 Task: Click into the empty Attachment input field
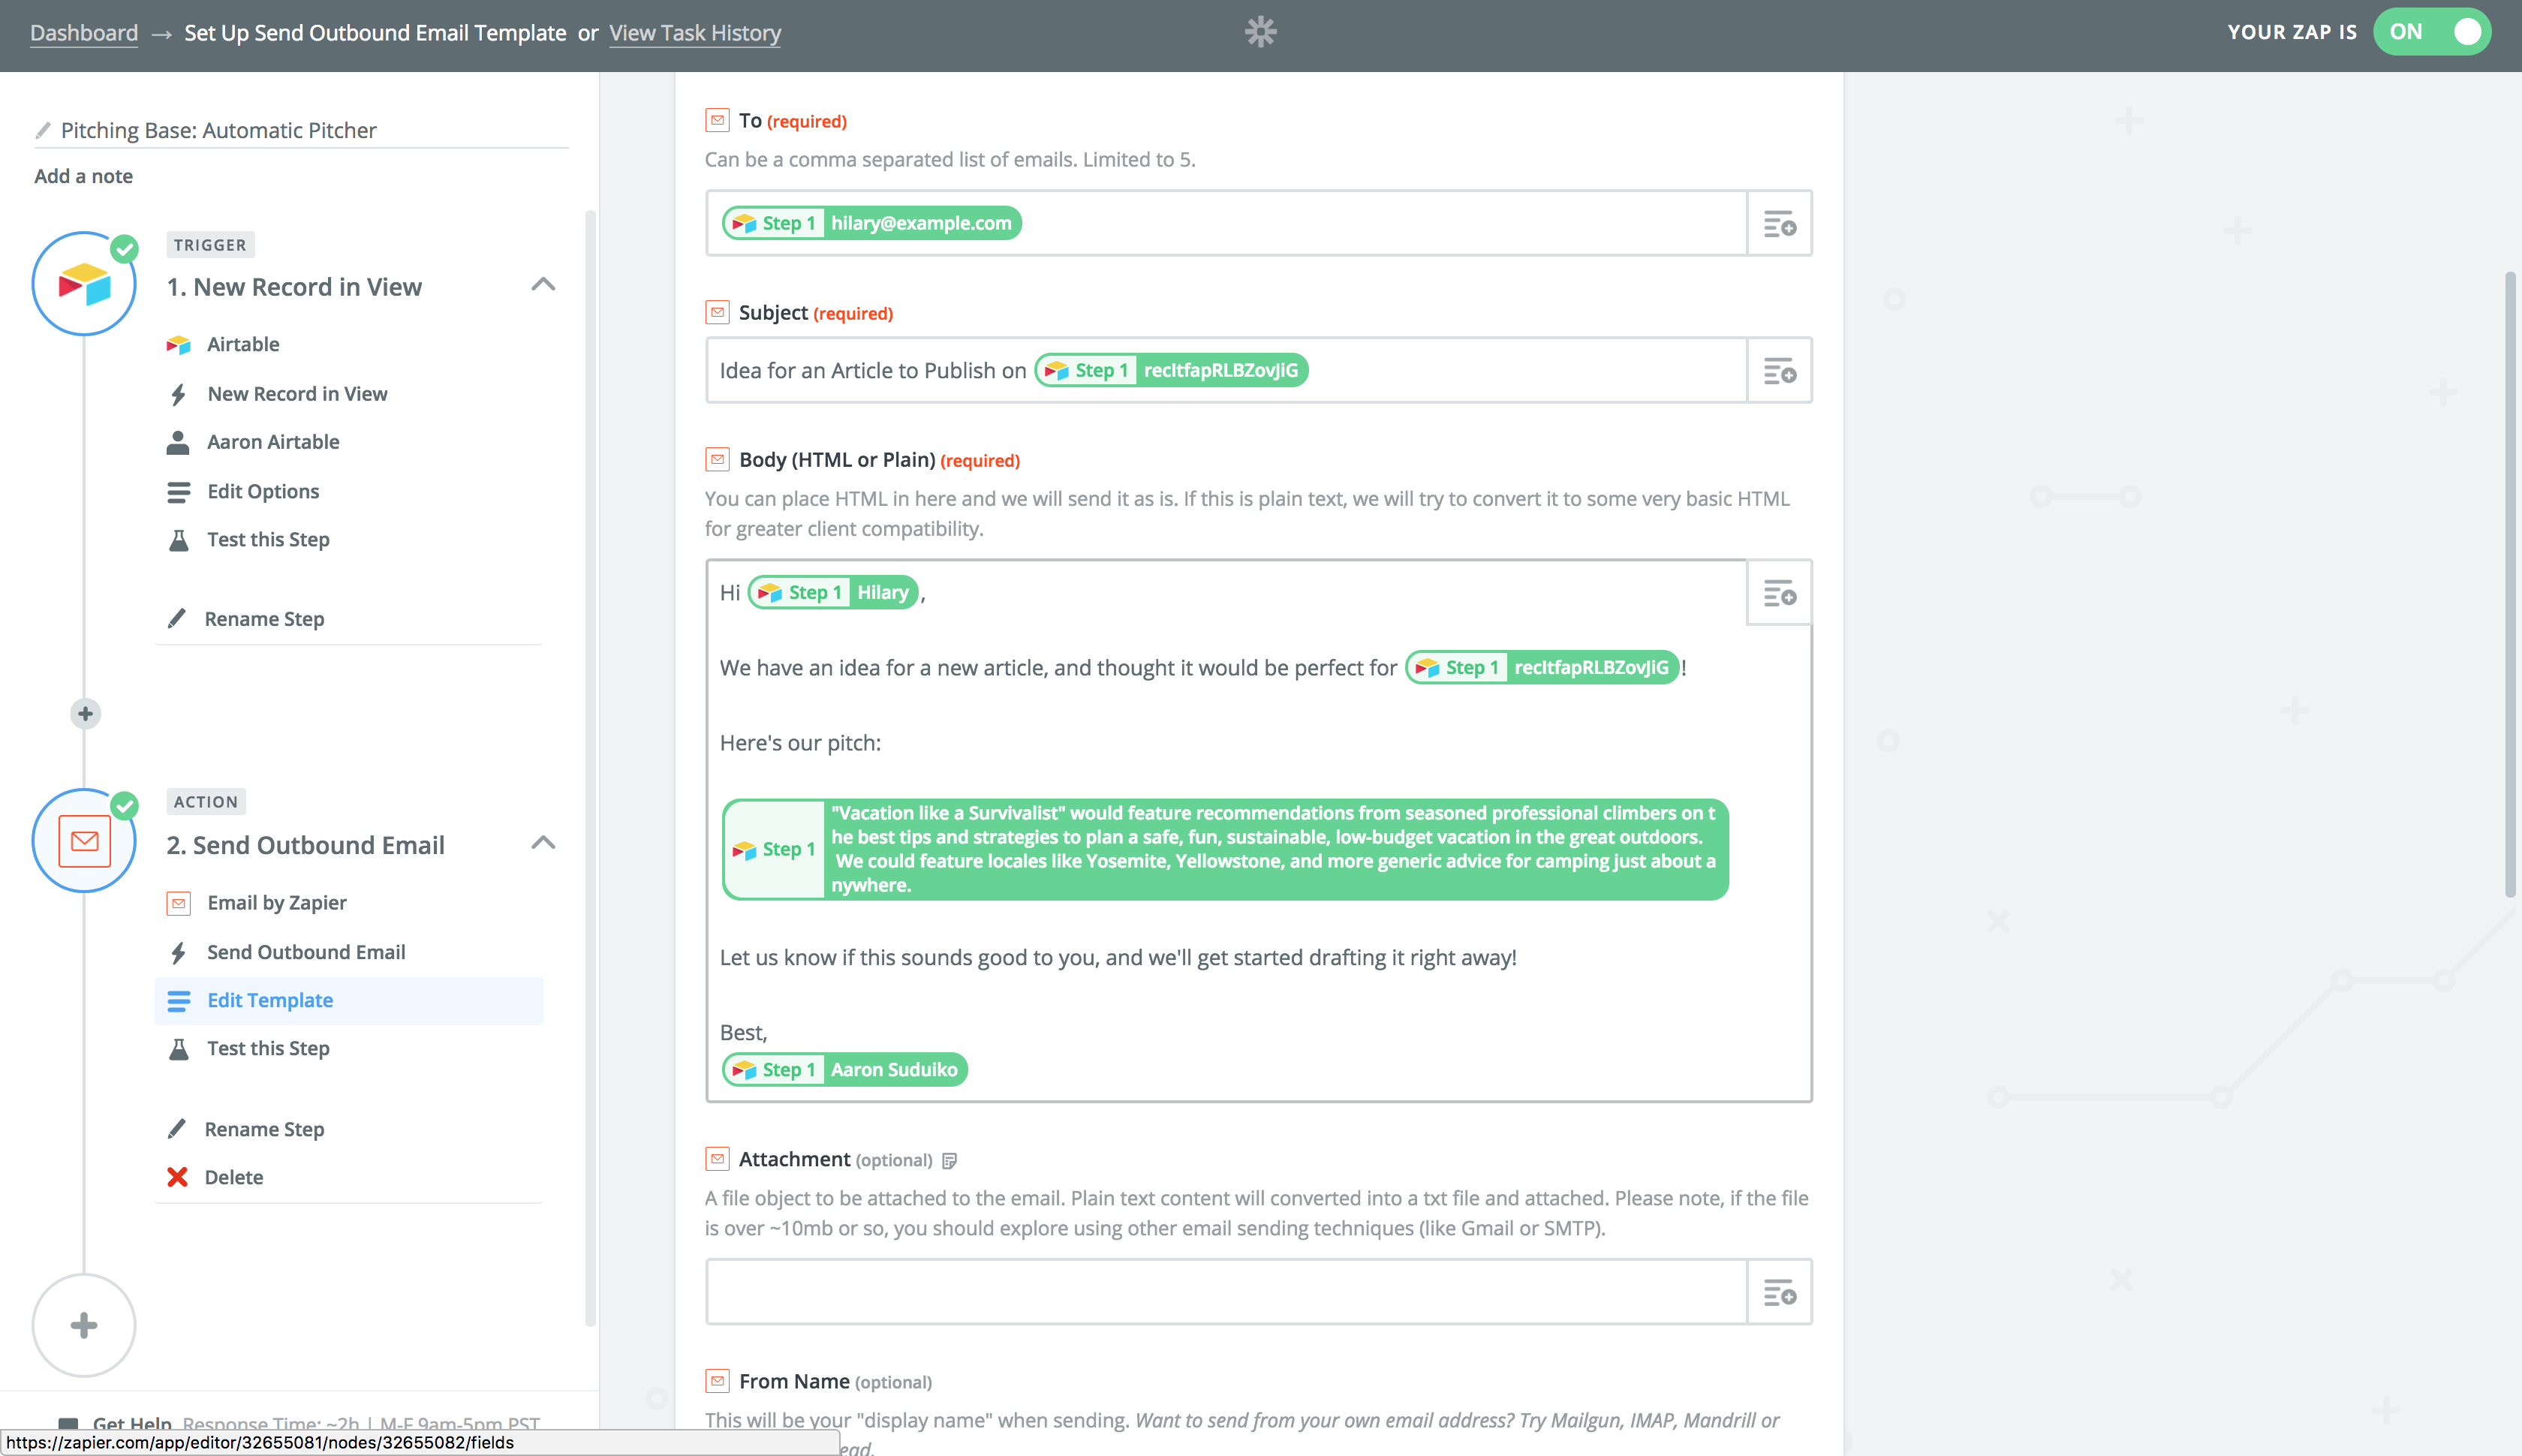(1225, 1292)
